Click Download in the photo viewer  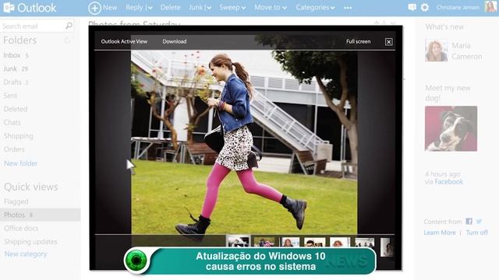coord(175,41)
